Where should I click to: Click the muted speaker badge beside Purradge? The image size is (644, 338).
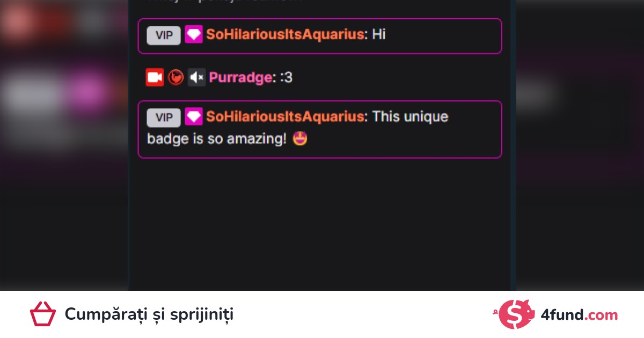coord(196,78)
